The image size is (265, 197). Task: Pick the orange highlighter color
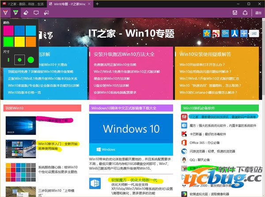click(x=31, y=42)
